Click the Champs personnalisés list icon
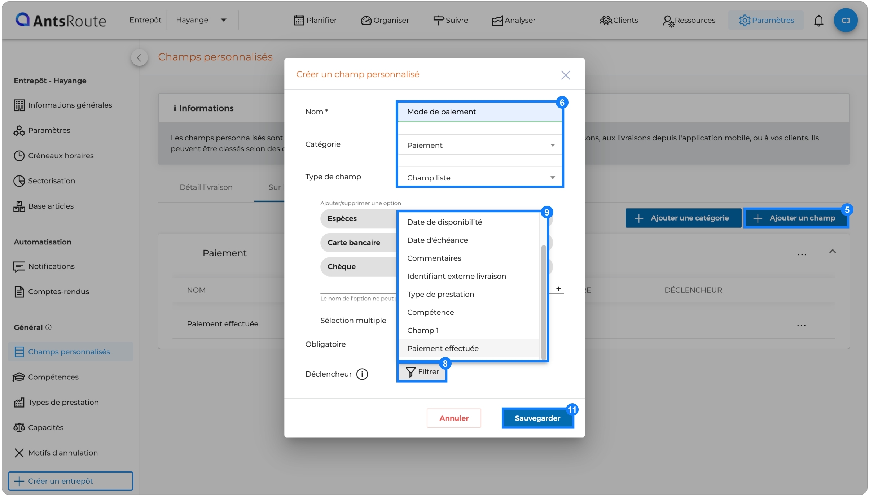 pos(19,352)
